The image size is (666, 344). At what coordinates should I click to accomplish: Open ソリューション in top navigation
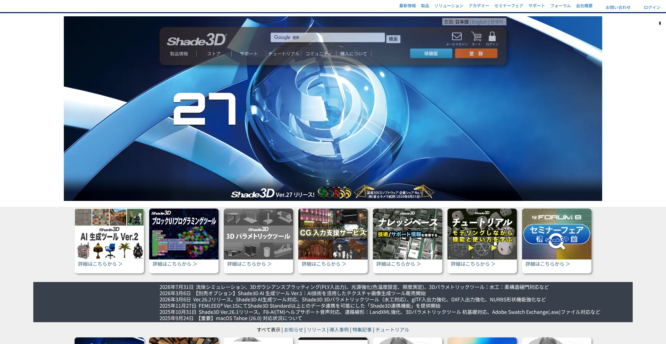click(449, 6)
